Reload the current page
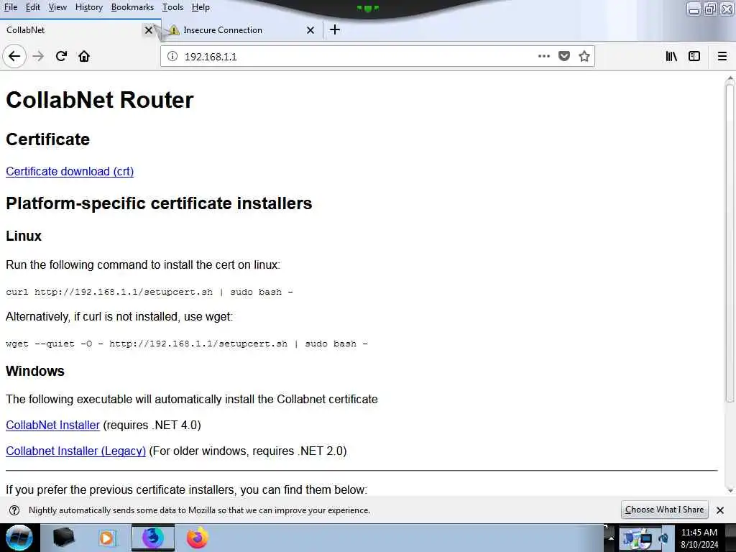 (61, 56)
